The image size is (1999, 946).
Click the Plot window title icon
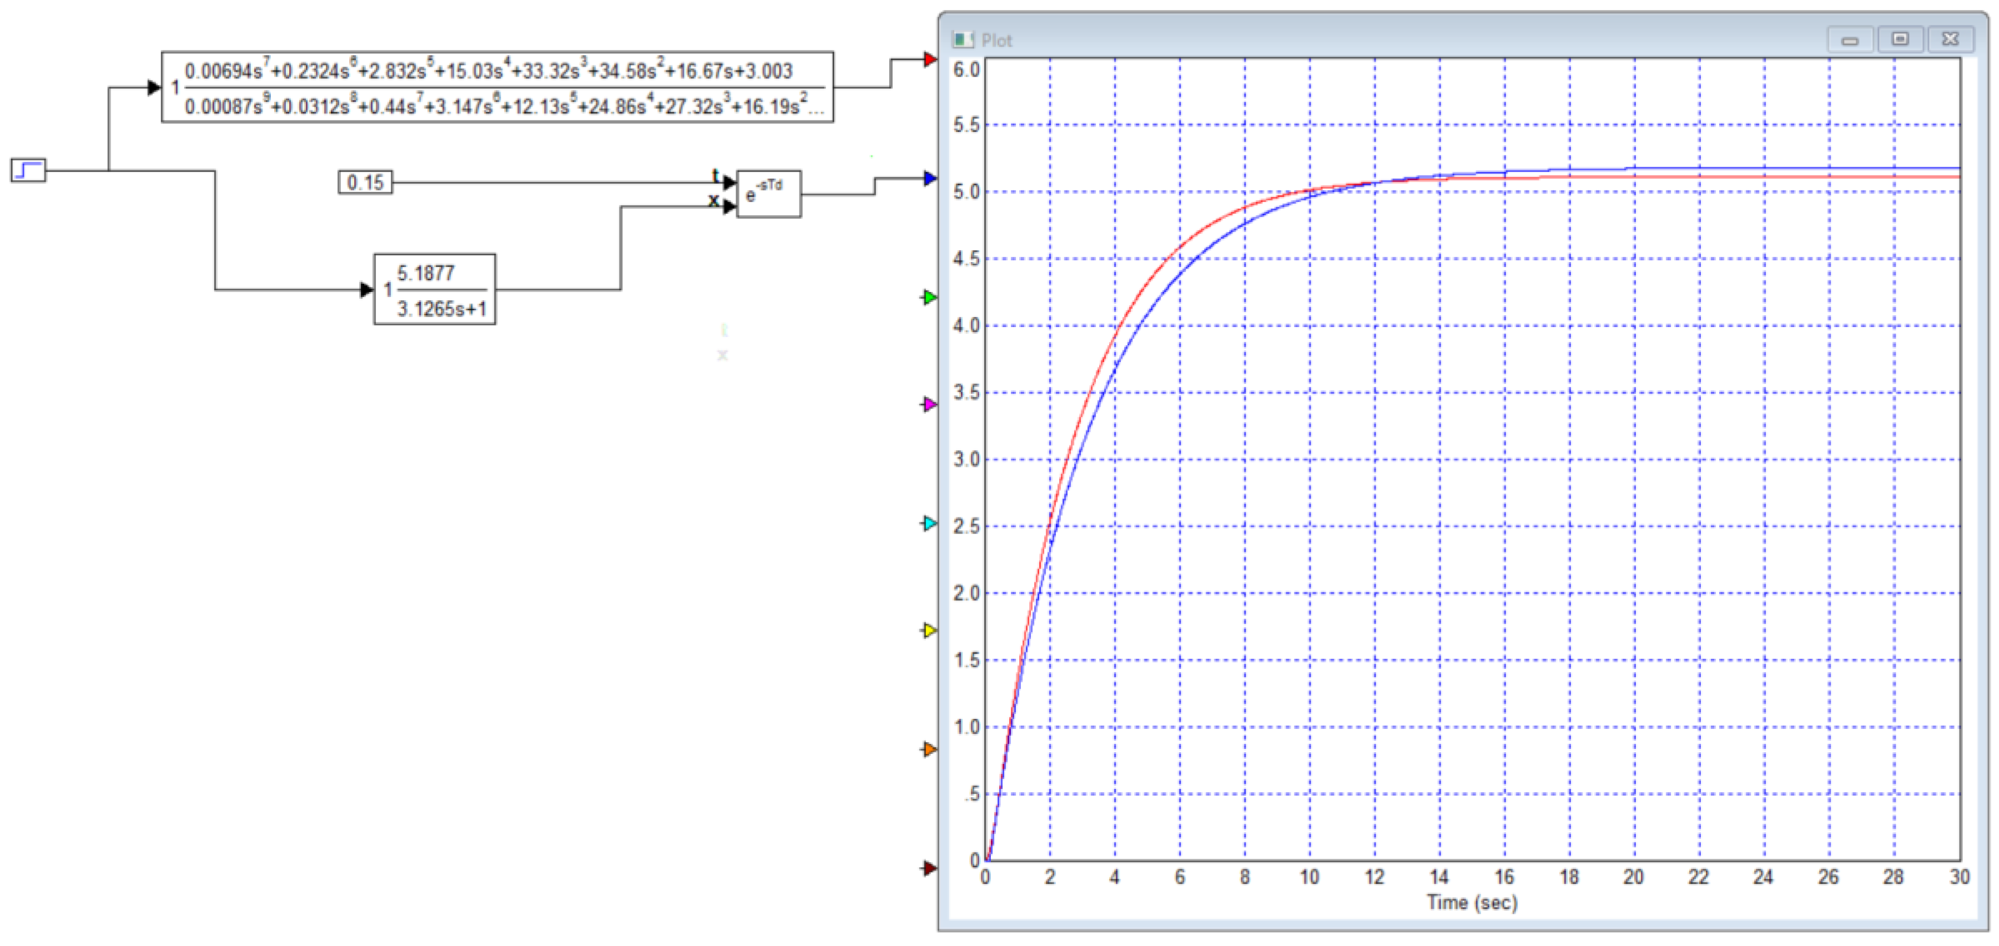tap(963, 39)
